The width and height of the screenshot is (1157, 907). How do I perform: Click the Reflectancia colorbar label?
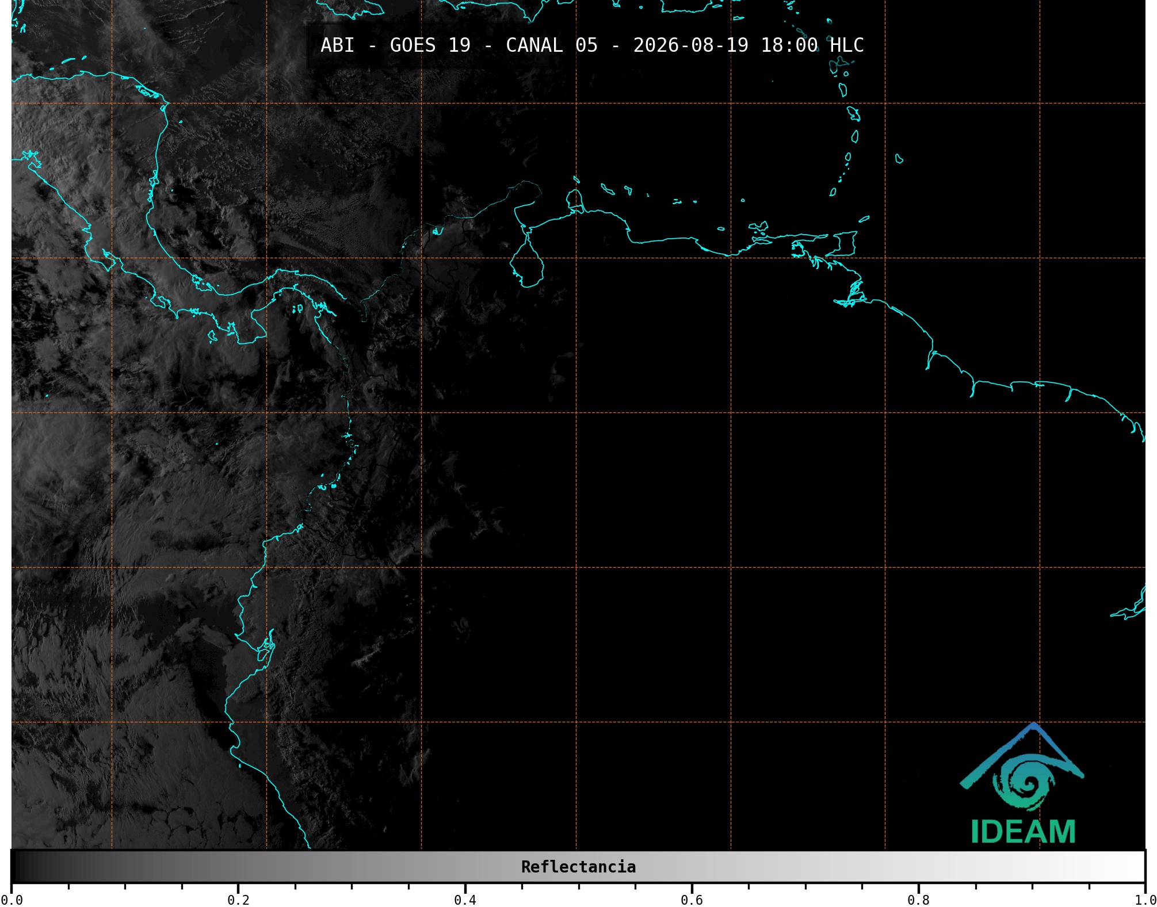pos(578,867)
